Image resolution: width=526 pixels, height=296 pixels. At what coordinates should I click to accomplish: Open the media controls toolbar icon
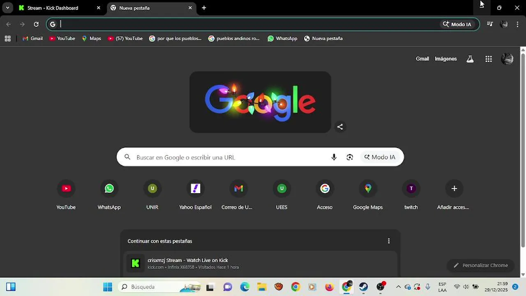pyautogui.click(x=490, y=24)
